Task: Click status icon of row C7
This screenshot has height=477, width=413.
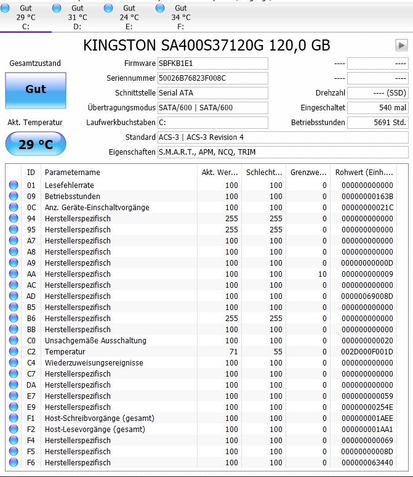Action: click(x=14, y=374)
